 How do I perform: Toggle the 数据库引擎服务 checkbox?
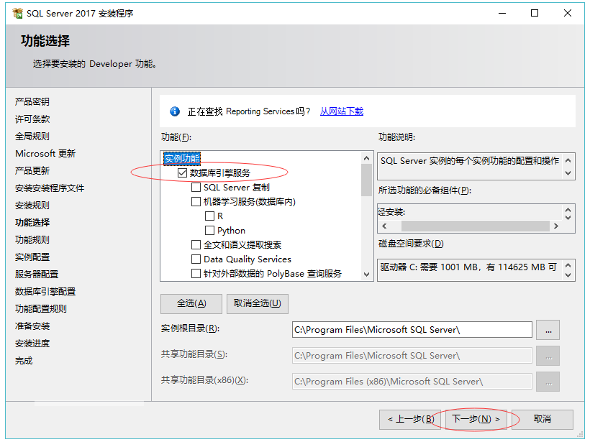pyautogui.click(x=182, y=173)
